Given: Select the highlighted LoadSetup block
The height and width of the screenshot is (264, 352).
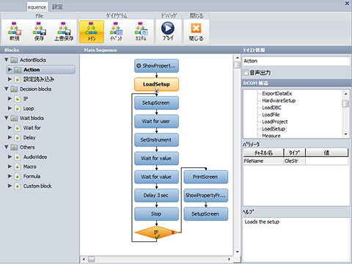Looking at the screenshot, I should tap(156, 84).
